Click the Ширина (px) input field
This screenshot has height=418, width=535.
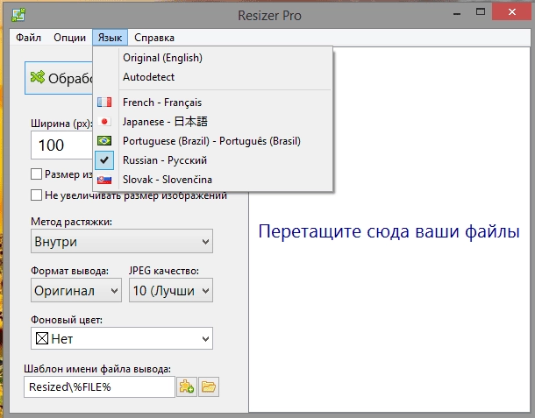click(61, 145)
